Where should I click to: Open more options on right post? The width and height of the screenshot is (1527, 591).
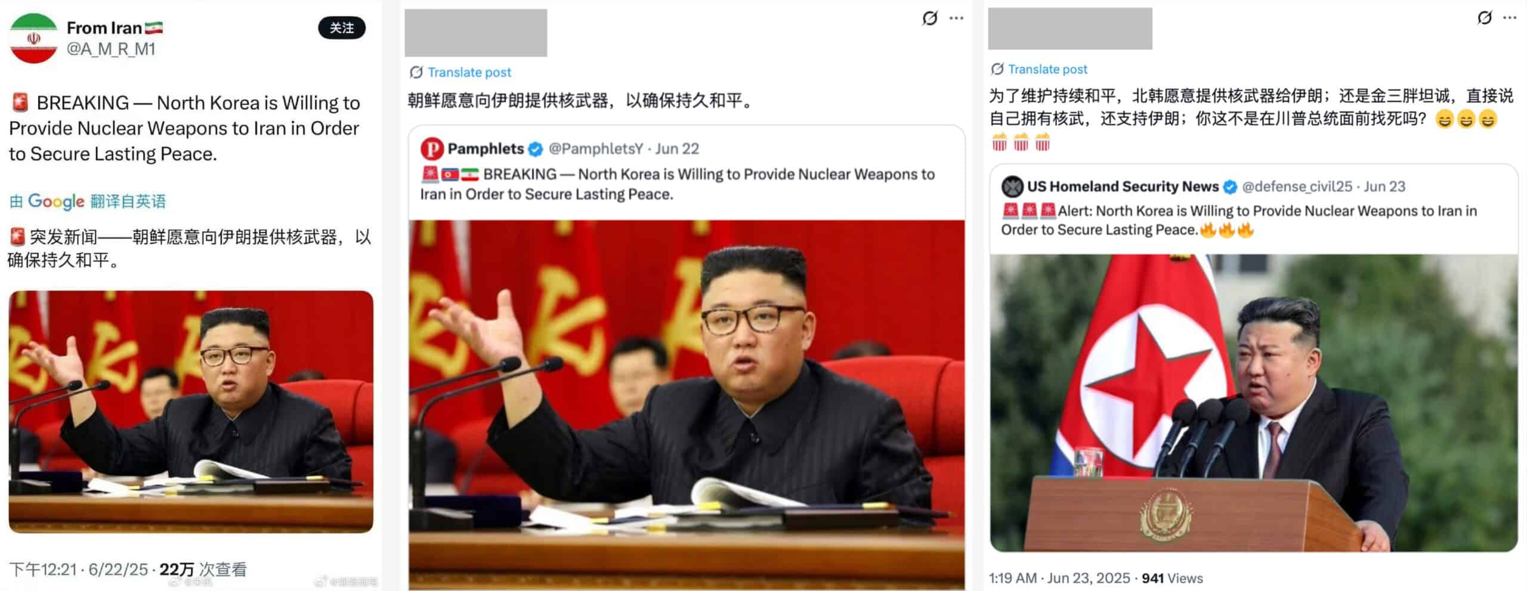click(1510, 18)
